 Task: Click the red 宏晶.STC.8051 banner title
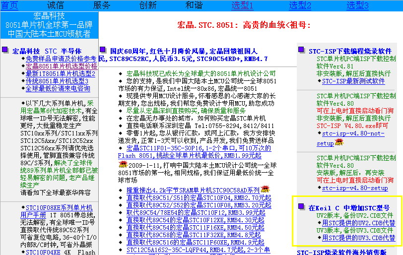click(244, 25)
